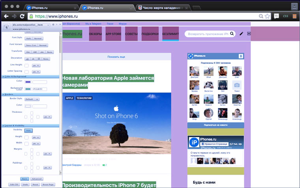The width and height of the screenshot is (300, 188).
Task: Close the CSS editor panel with the X
Action: (x=60, y=24)
